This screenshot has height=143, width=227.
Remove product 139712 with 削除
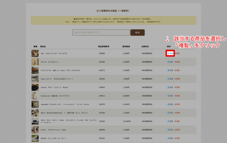point(177,96)
